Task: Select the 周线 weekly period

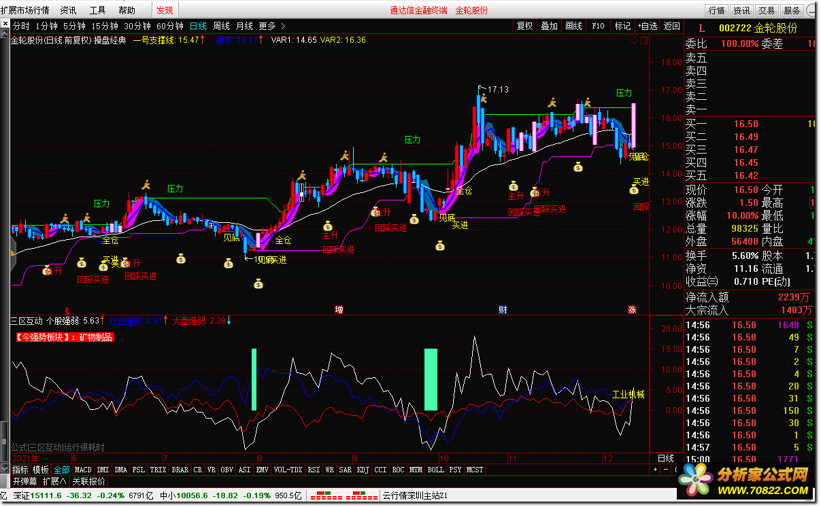Action: [221, 26]
